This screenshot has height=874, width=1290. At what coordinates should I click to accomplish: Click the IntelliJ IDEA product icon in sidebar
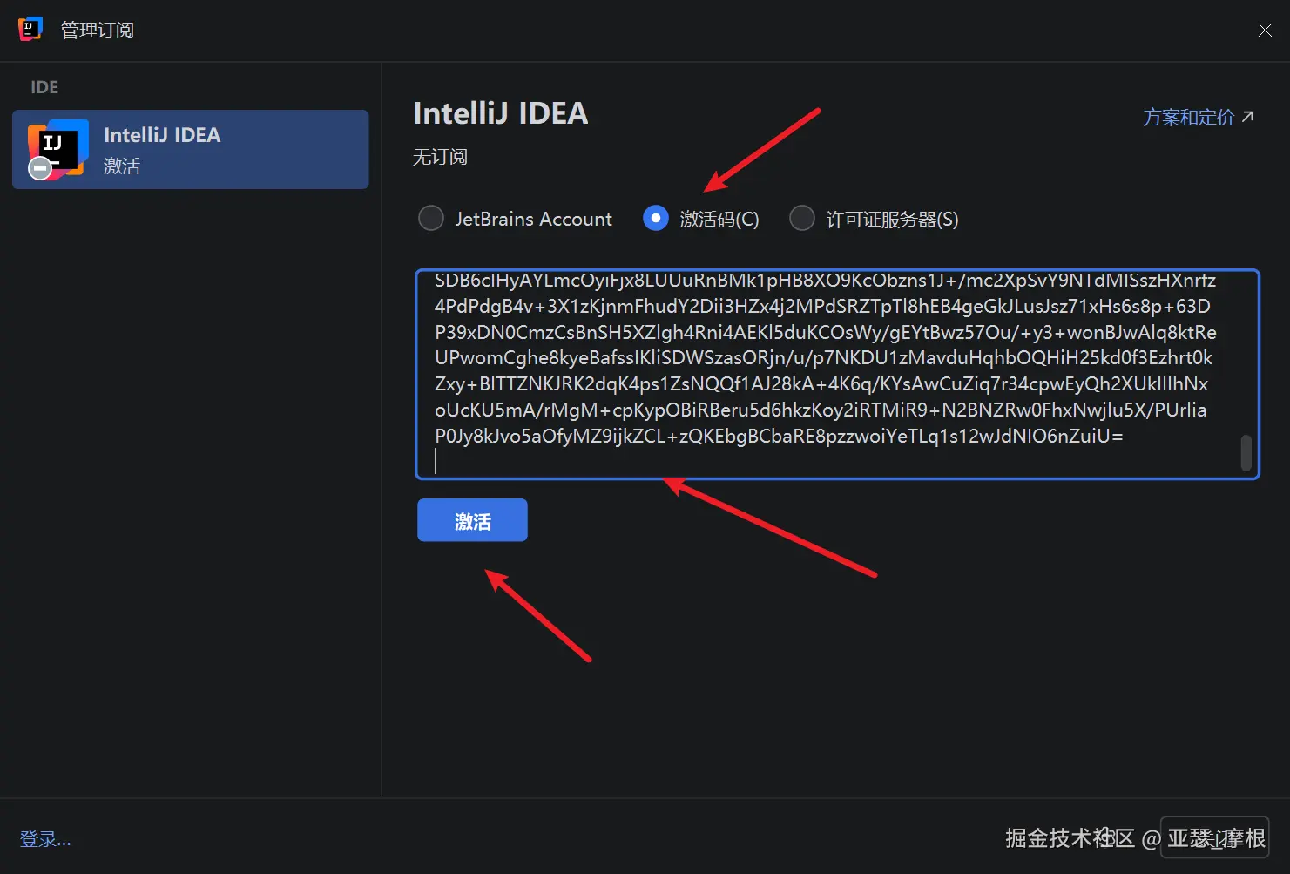pyautogui.click(x=57, y=149)
